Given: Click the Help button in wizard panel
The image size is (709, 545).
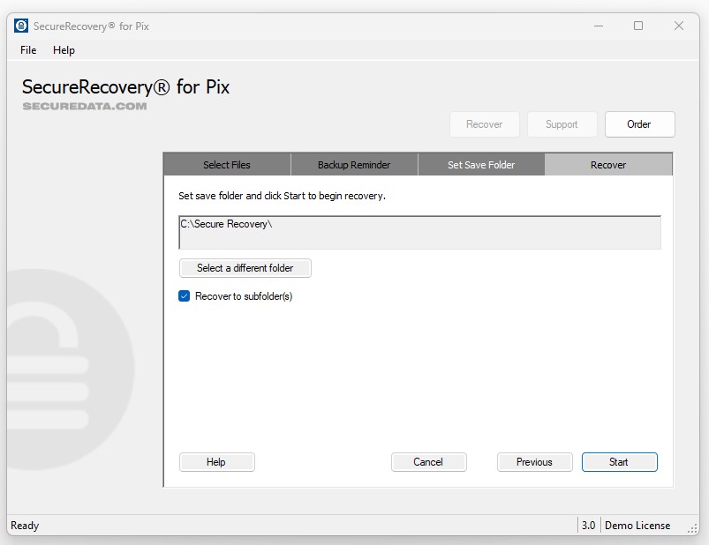Looking at the screenshot, I should coord(216,462).
